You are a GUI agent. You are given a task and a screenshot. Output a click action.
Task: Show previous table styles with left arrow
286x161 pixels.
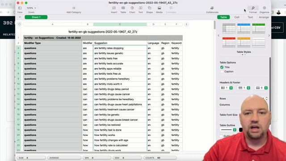(x=219, y=36)
